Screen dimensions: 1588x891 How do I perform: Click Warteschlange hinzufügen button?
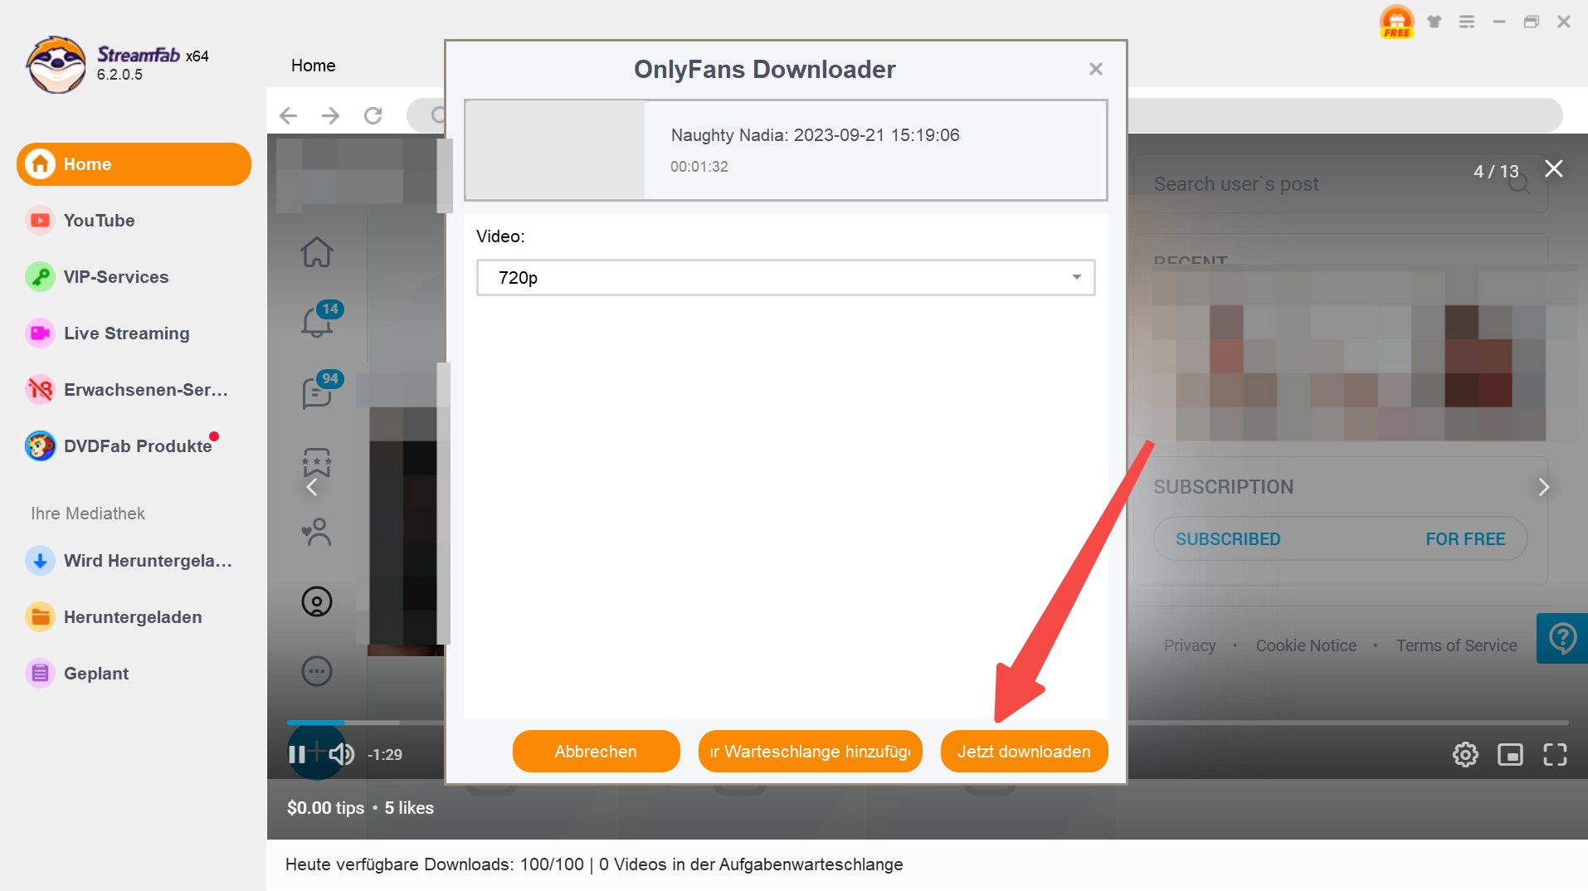click(811, 752)
